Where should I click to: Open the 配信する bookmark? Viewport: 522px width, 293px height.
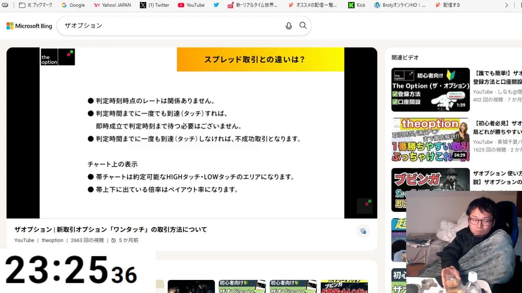tap(447, 5)
